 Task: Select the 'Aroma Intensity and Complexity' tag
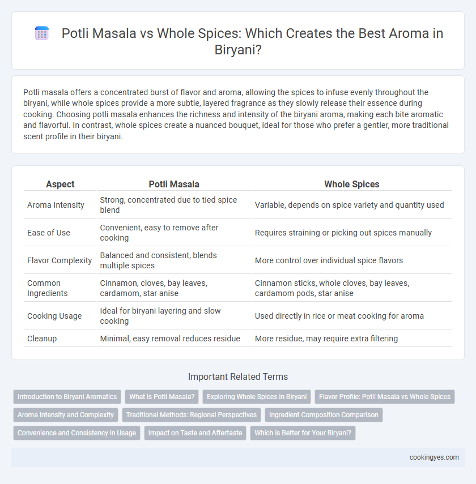pos(66,415)
